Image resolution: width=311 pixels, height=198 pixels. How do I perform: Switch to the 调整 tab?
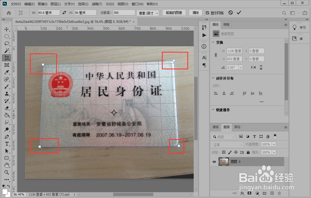click(x=226, y=25)
